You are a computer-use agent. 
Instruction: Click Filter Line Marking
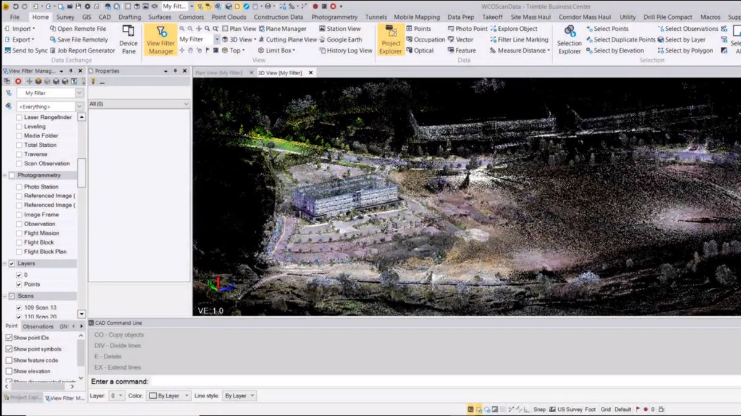(x=519, y=39)
